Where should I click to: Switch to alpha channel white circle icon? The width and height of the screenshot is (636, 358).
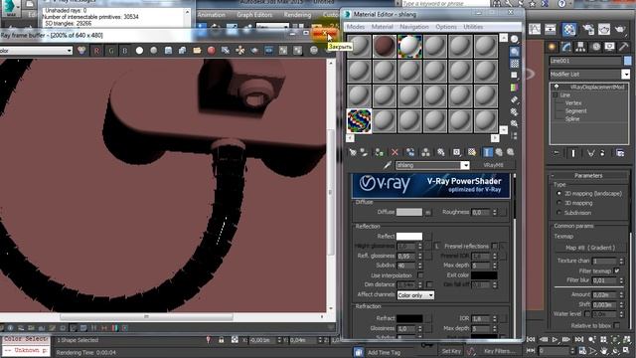pyautogui.click(x=139, y=51)
